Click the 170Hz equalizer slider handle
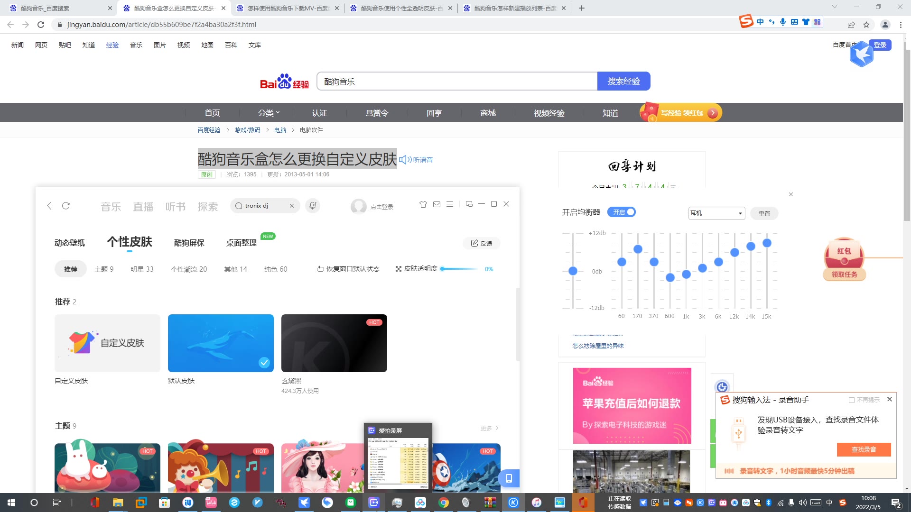Viewport: 911px width, 512px height. (x=638, y=249)
